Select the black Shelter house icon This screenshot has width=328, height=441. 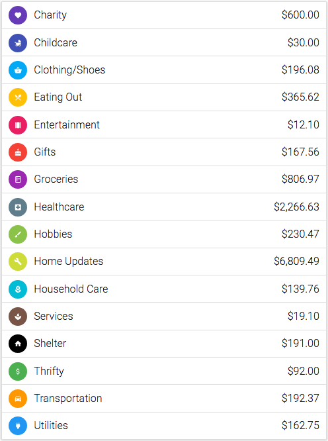[18, 344]
